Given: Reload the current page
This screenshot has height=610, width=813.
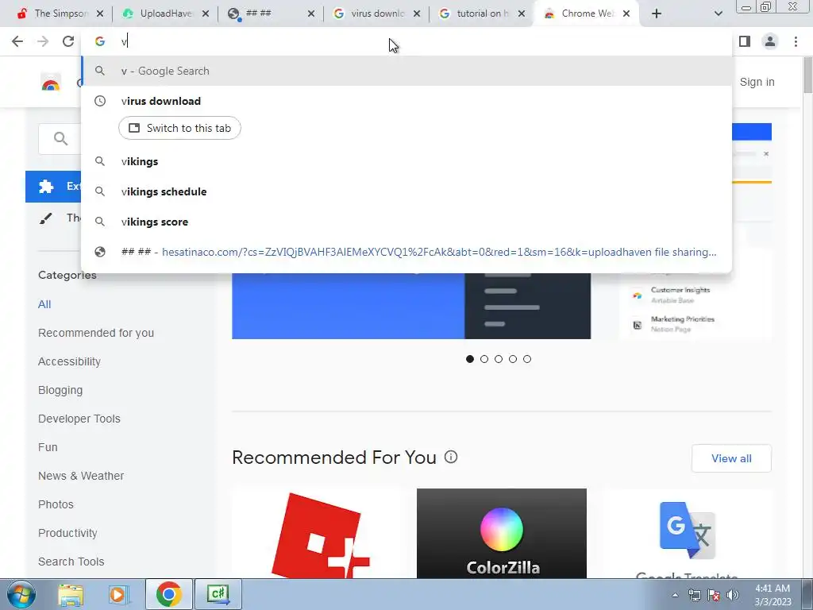Looking at the screenshot, I should click(68, 41).
